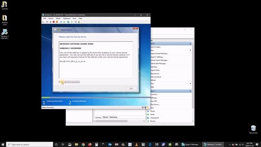Screen dimensions: 261x147
Task: Open the notification center icon
Action: point(257,144)
